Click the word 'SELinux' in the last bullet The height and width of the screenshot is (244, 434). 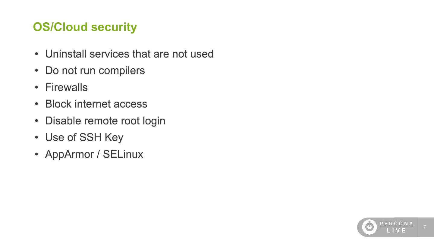(x=123, y=154)
